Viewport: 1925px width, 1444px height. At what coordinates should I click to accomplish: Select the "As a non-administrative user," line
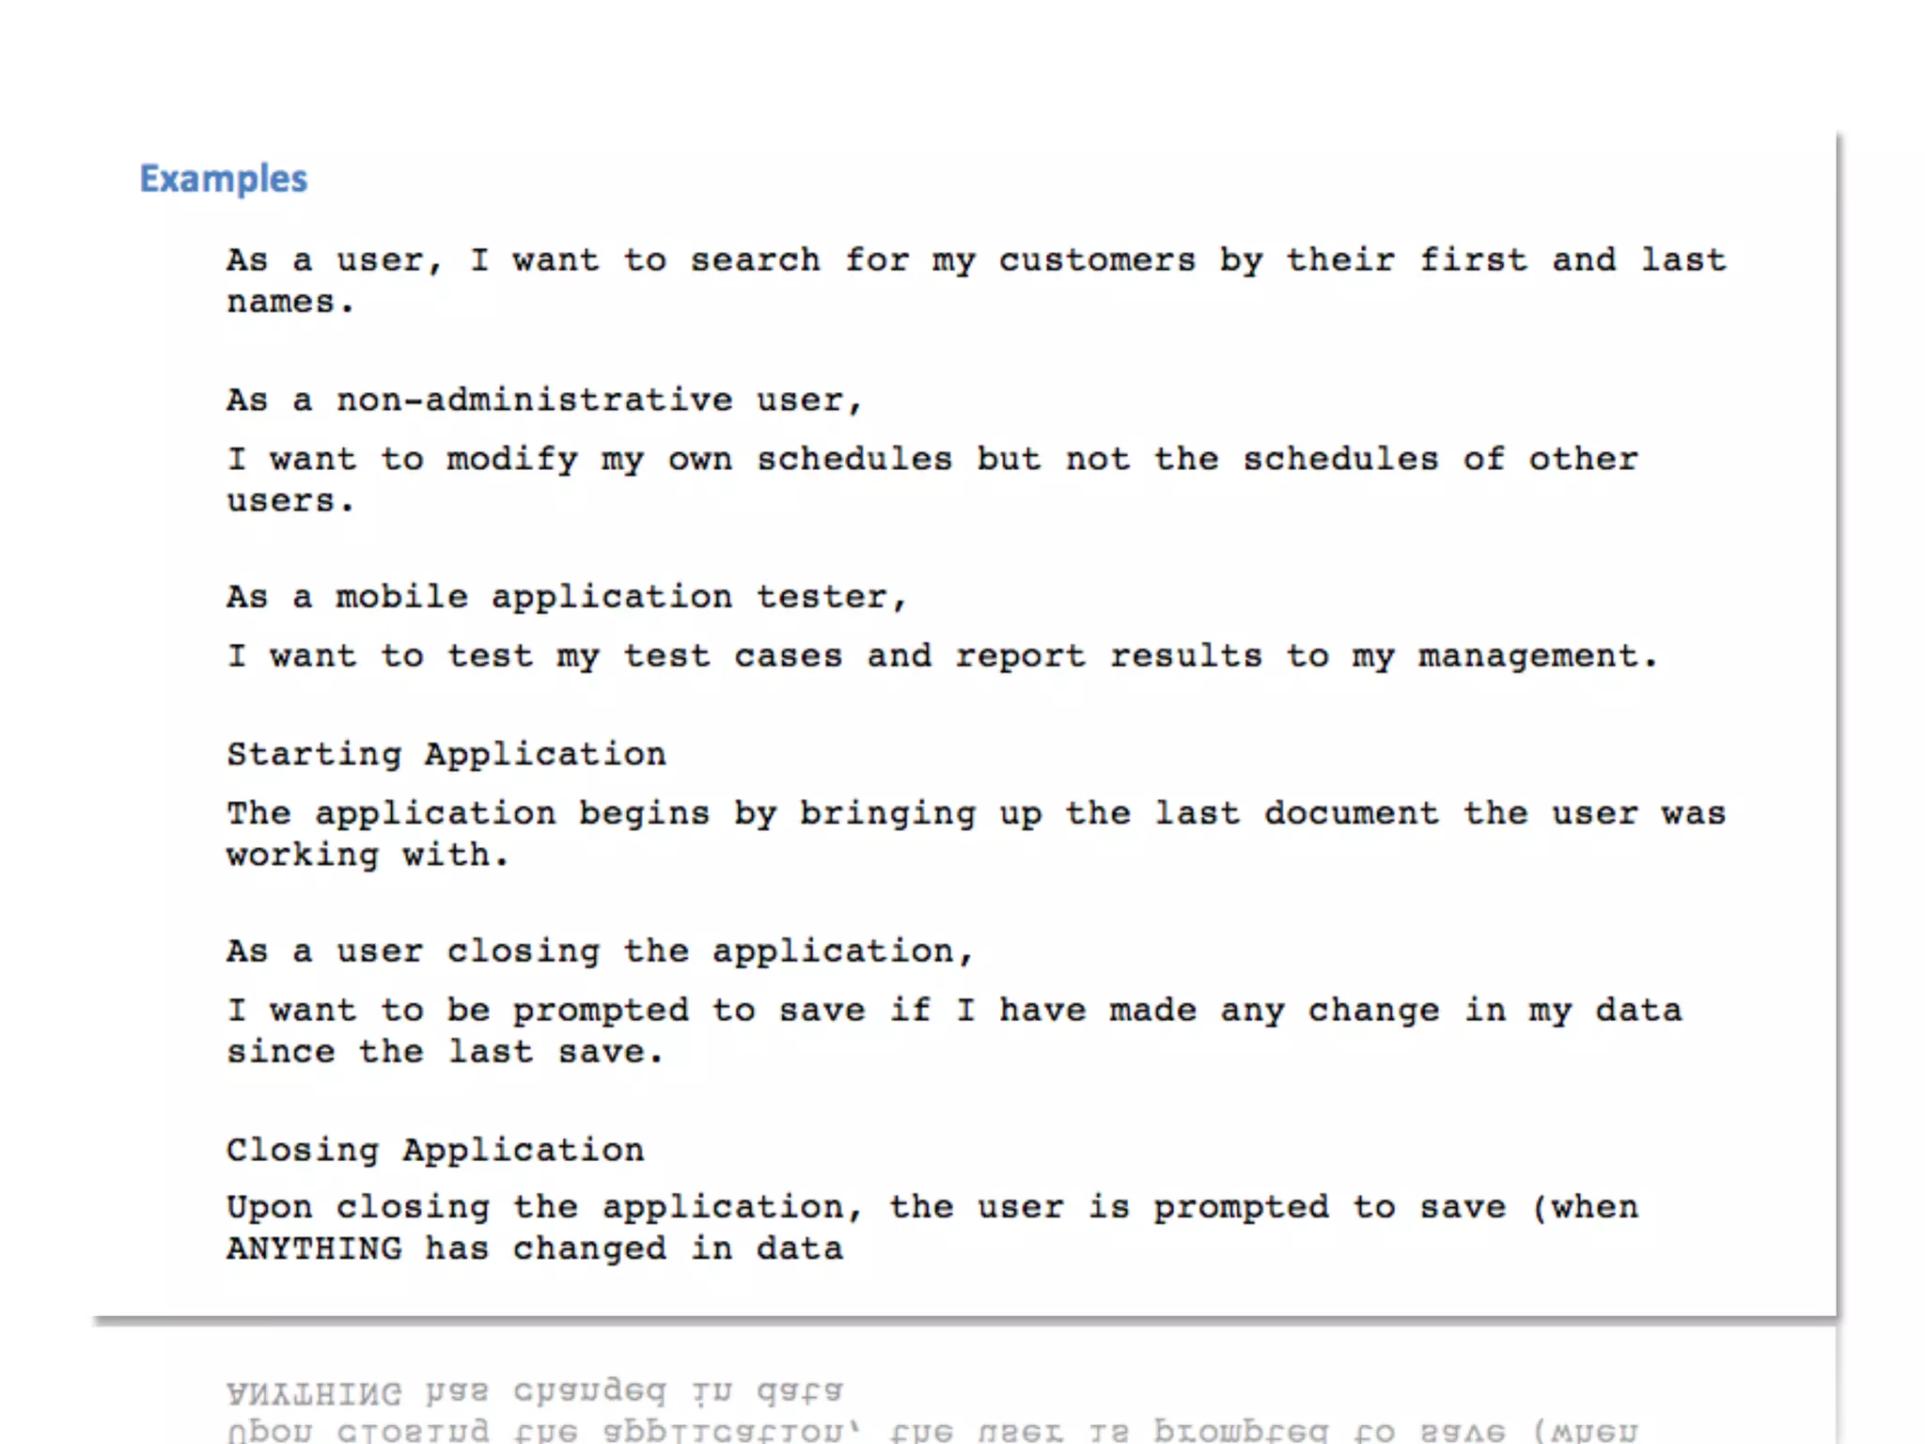(544, 400)
